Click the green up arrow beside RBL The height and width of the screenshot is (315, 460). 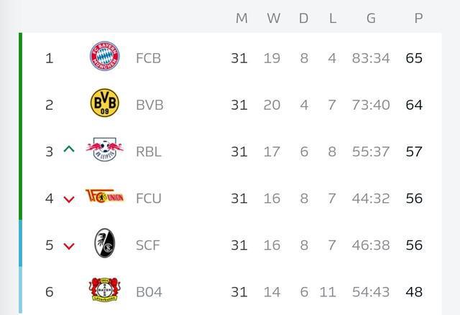coord(69,150)
